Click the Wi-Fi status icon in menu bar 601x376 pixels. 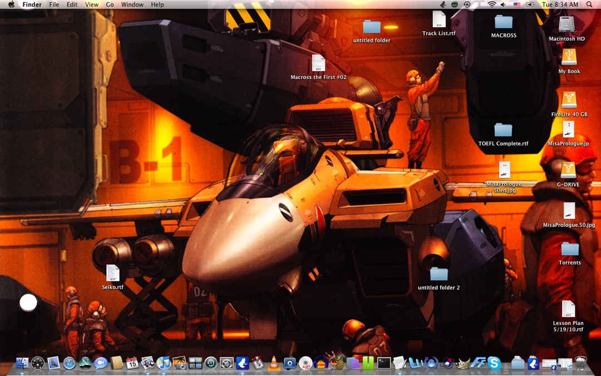coord(492,4)
